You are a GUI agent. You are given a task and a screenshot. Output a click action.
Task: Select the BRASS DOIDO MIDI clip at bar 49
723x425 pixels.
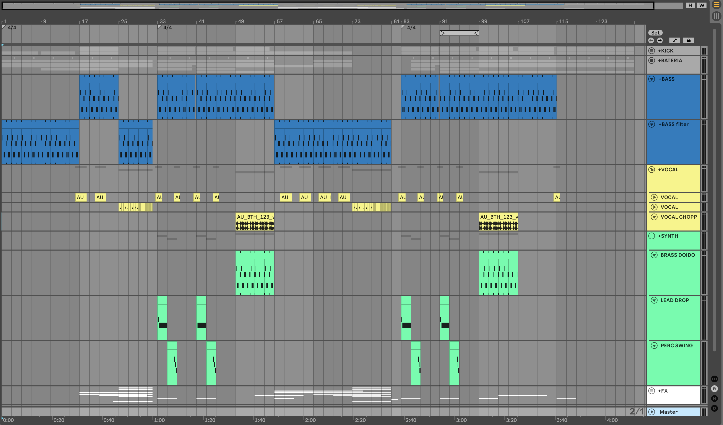tap(255, 273)
